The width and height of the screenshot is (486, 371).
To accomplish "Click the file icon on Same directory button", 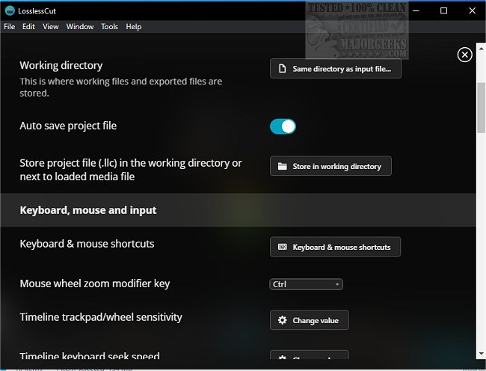I will 282,69.
